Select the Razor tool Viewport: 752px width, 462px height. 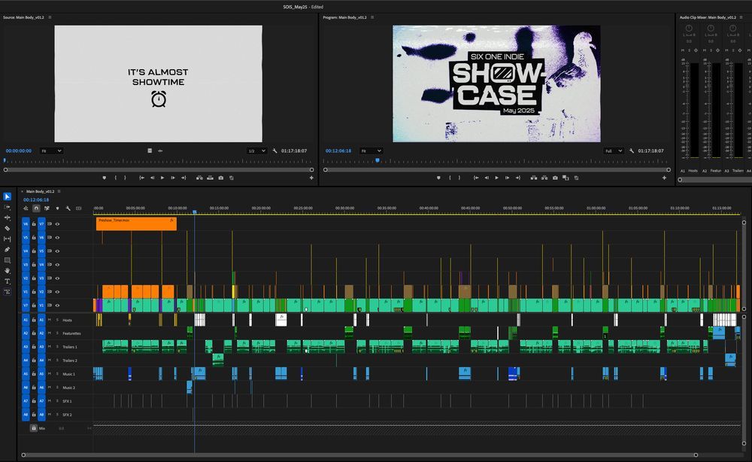click(x=8, y=228)
